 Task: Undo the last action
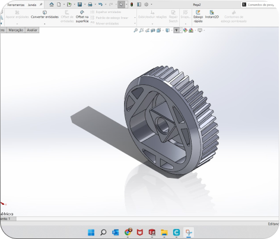coord(100,4)
